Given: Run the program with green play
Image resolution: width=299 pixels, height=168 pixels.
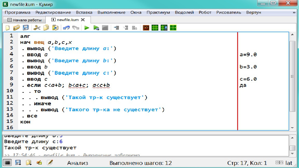Looking at the screenshot, I should [x=87, y=28].
